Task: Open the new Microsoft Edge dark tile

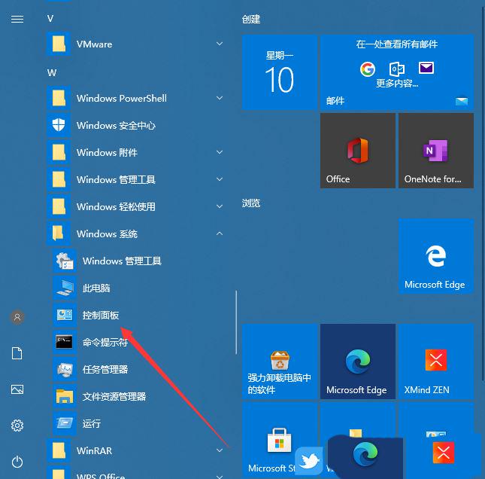Action: pyautogui.click(x=358, y=362)
